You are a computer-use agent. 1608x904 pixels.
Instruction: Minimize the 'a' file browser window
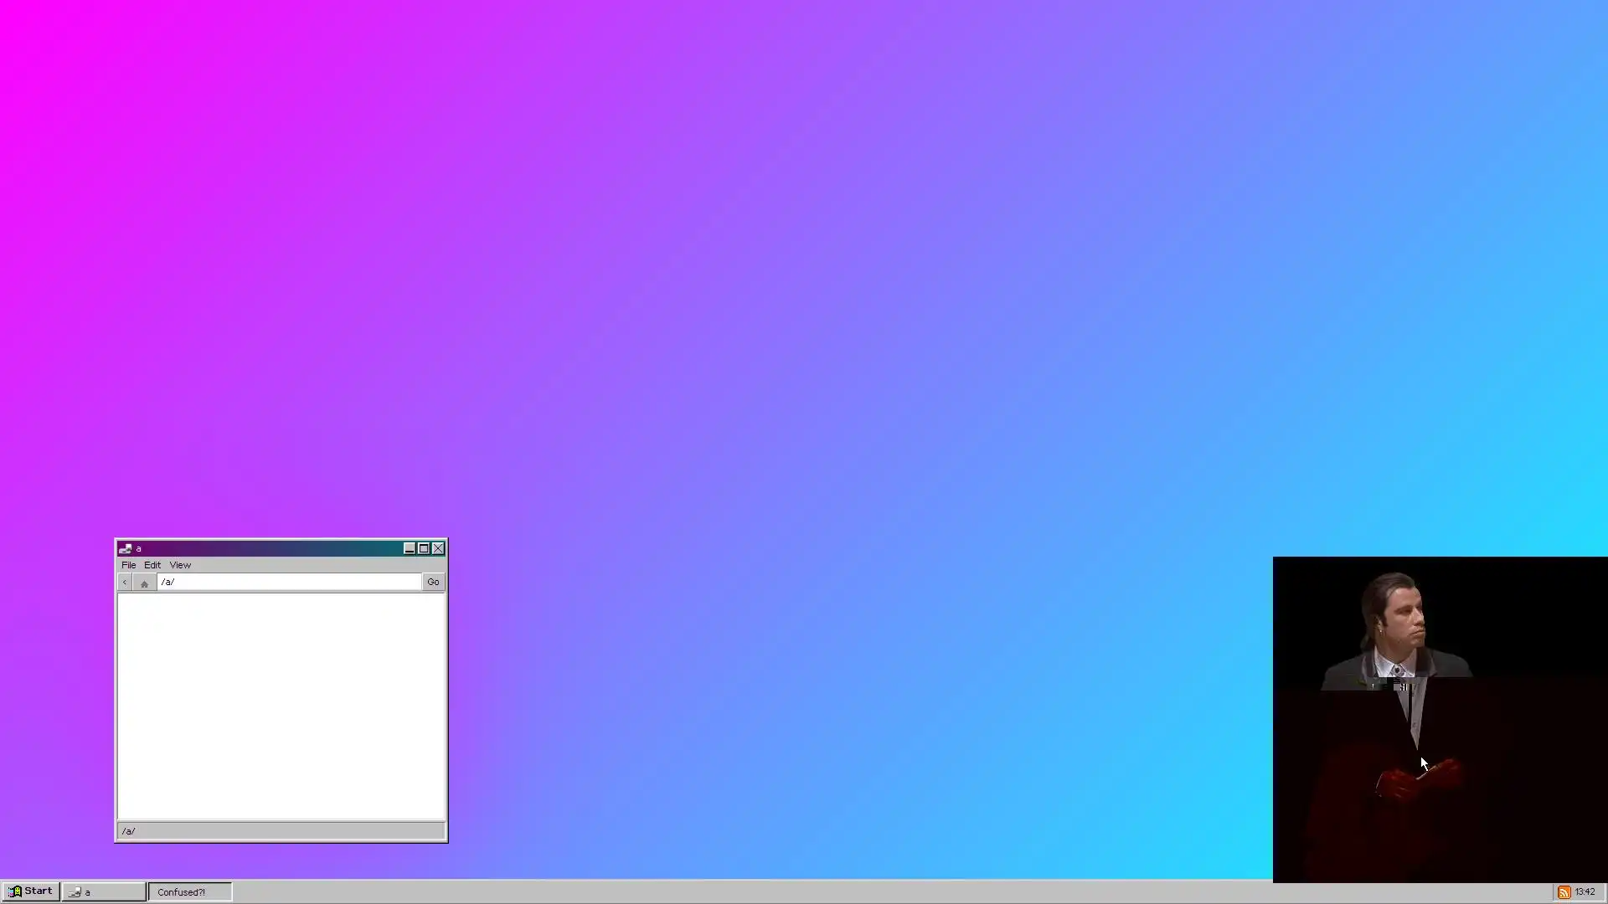(x=410, y=548)
